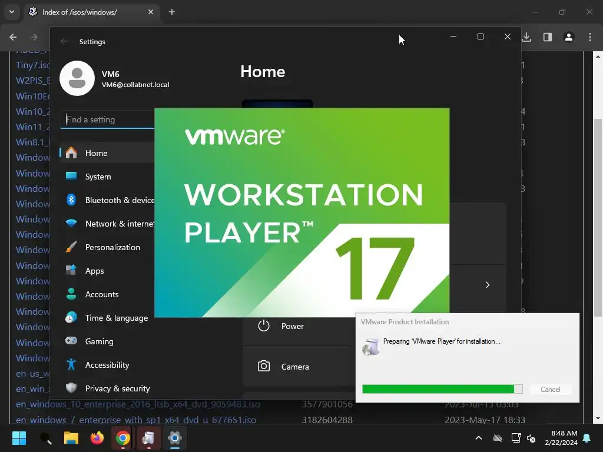Open Home in Settings sidebar
Viewport: 603px width, 452px height.
pos(107,153)
